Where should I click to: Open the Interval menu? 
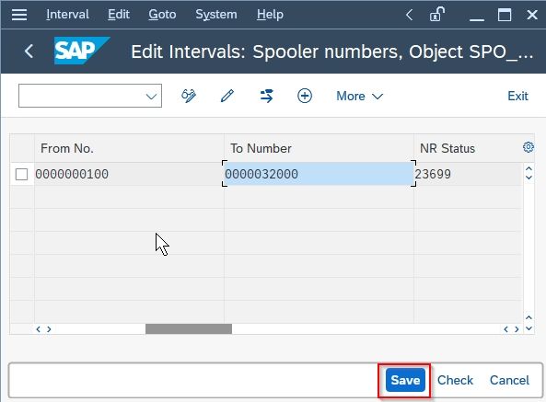click(67, 15)
